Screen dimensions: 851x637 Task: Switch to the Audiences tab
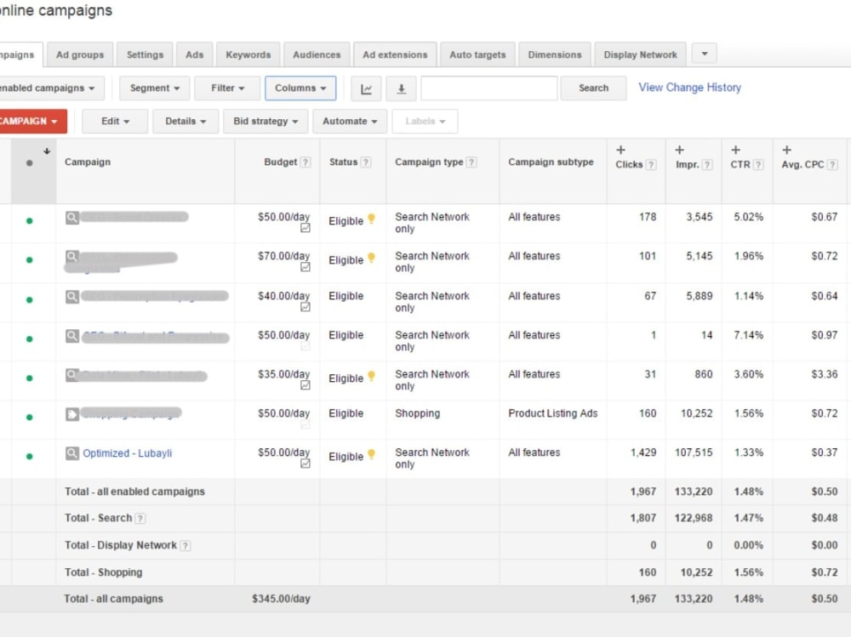tap(317, 54)
